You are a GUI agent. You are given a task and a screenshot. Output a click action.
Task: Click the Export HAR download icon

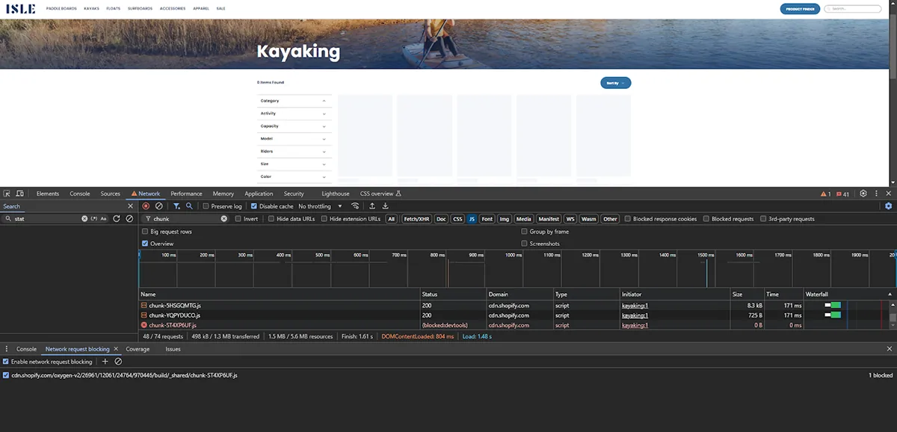(x=386, y=206)
